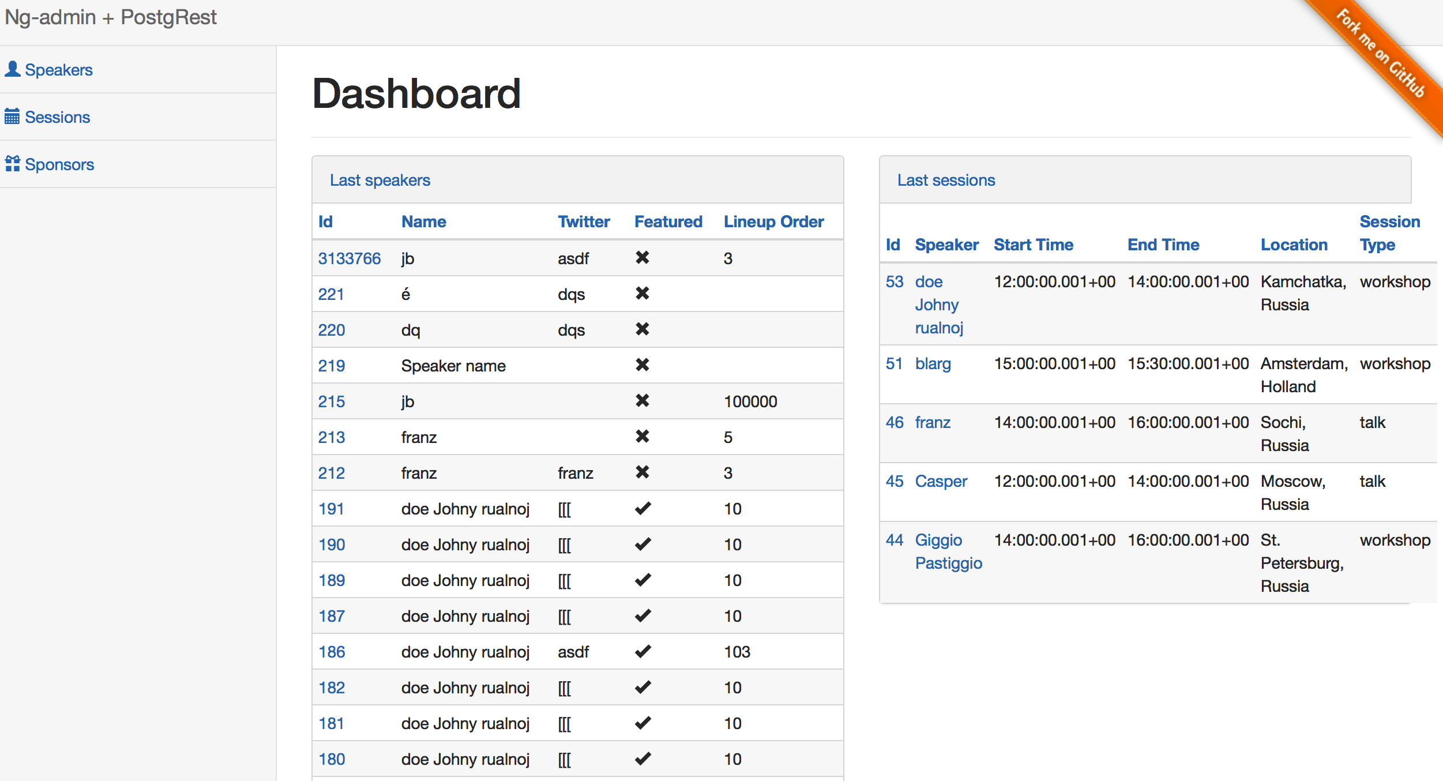The width and height of the screenshot is (1443, 781).
Task: Click the Ng-admin + PostgRest header title
Action: click(111, 17)
